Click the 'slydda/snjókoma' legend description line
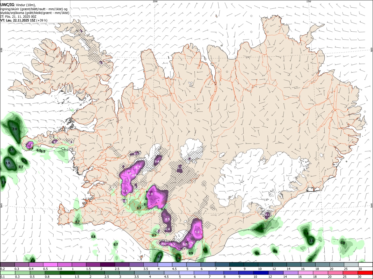 [35, 13]
